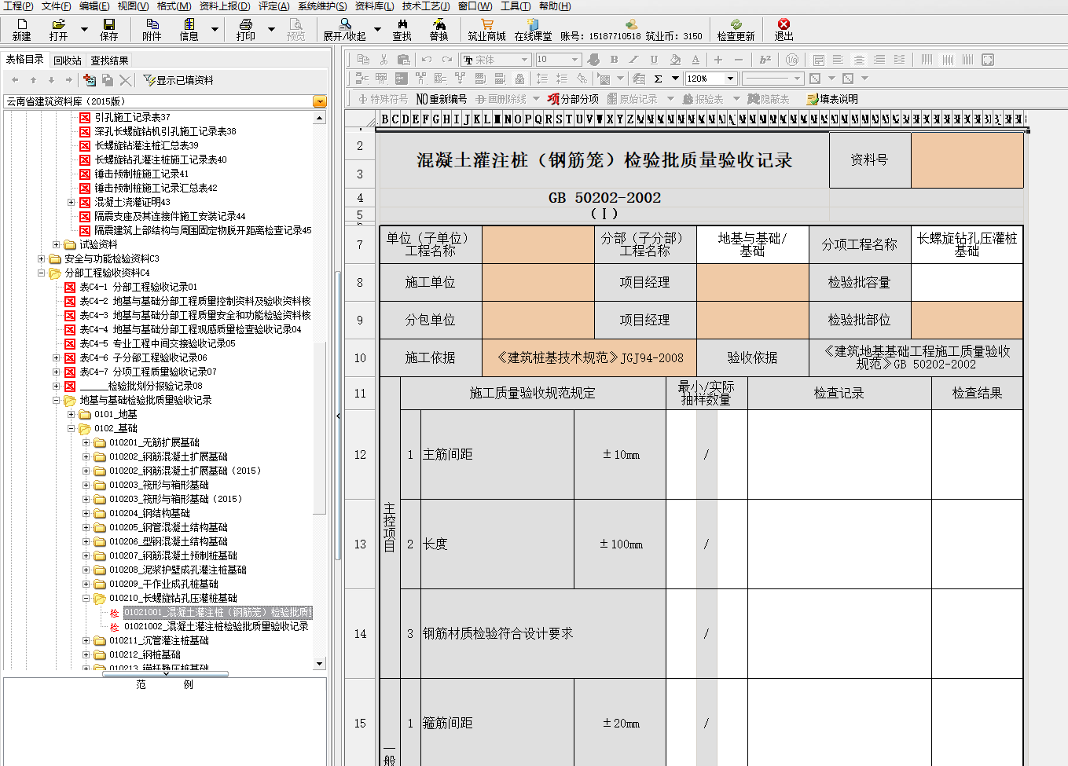Viewport: 1068px width, 766px height.
Task: Open the 技术工艺(J) menu
Action: pyautogui.click(x=426, y=6)
